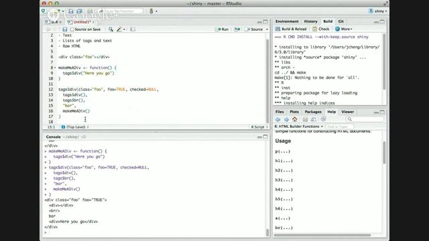The height and width of the screenshot is (241, 429).
Task: Maximize the source editor pane
Action: [265, 21]
